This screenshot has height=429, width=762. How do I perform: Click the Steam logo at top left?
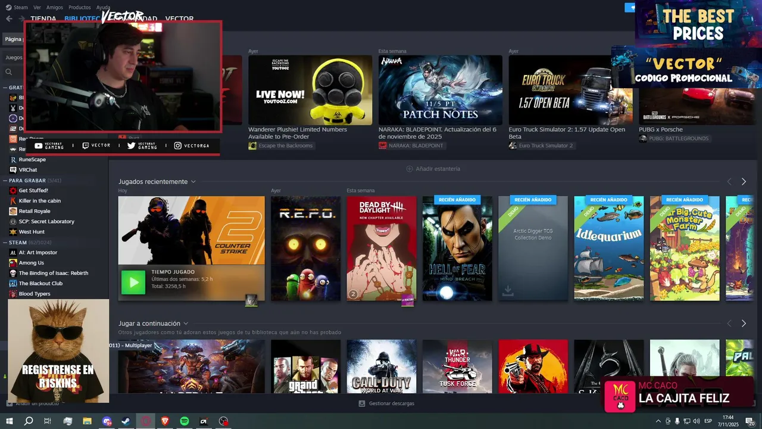pos(8,8)
